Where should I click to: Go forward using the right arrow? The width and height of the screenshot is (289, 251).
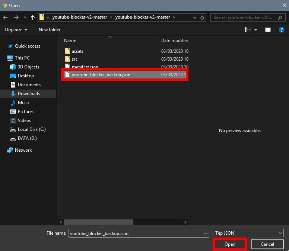(x=16, y=17)
